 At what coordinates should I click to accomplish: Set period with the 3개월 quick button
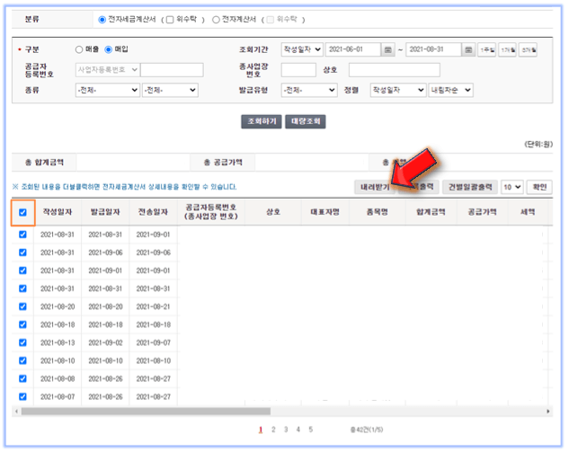coord(528,49)
